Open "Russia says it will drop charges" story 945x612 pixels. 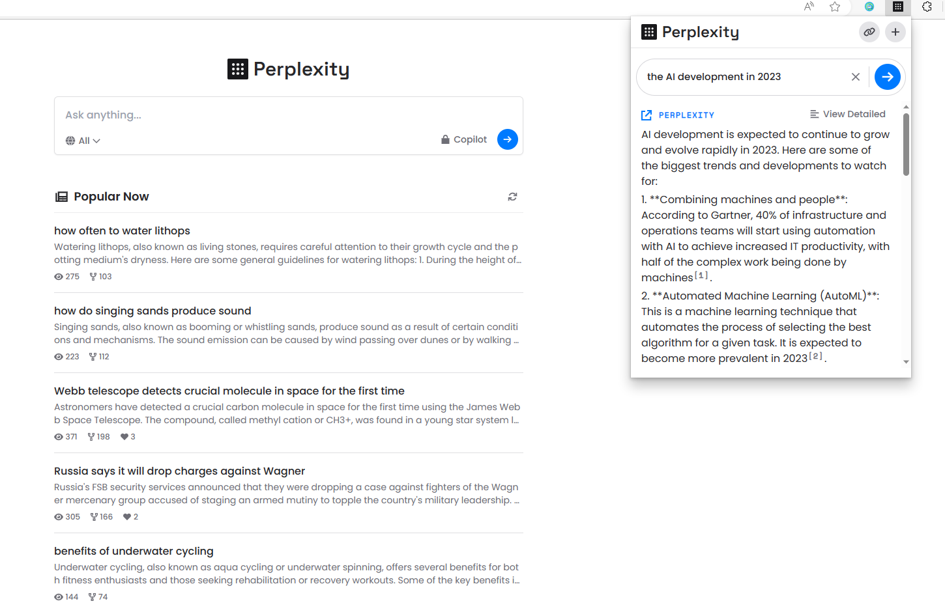(179, 471)
